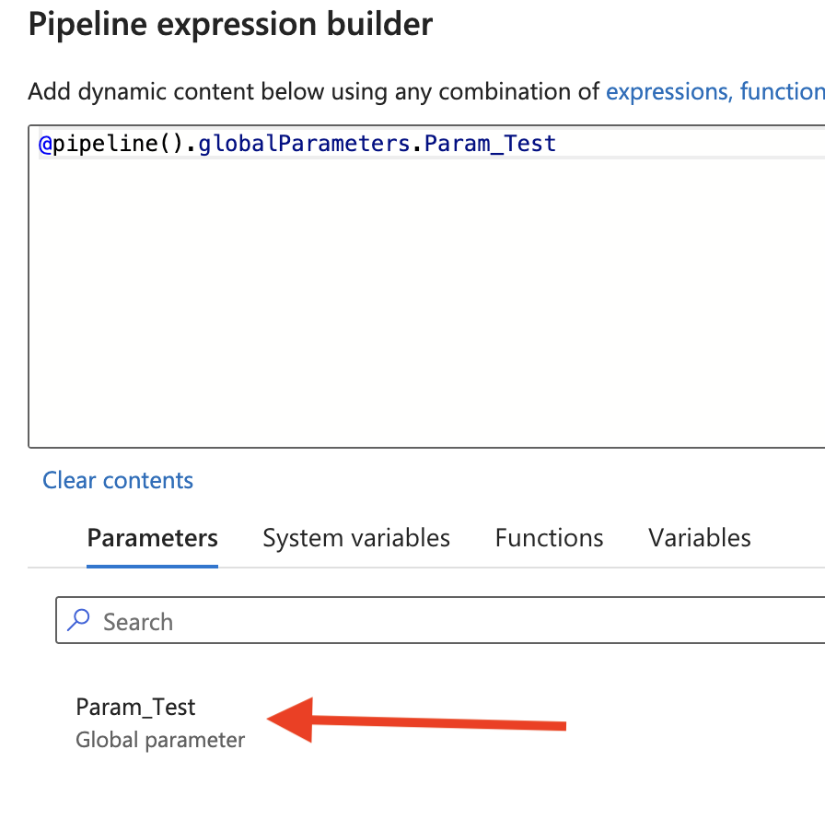
Task: Click the 'Global parameter' subtitle text
Action: pos(160,740)
